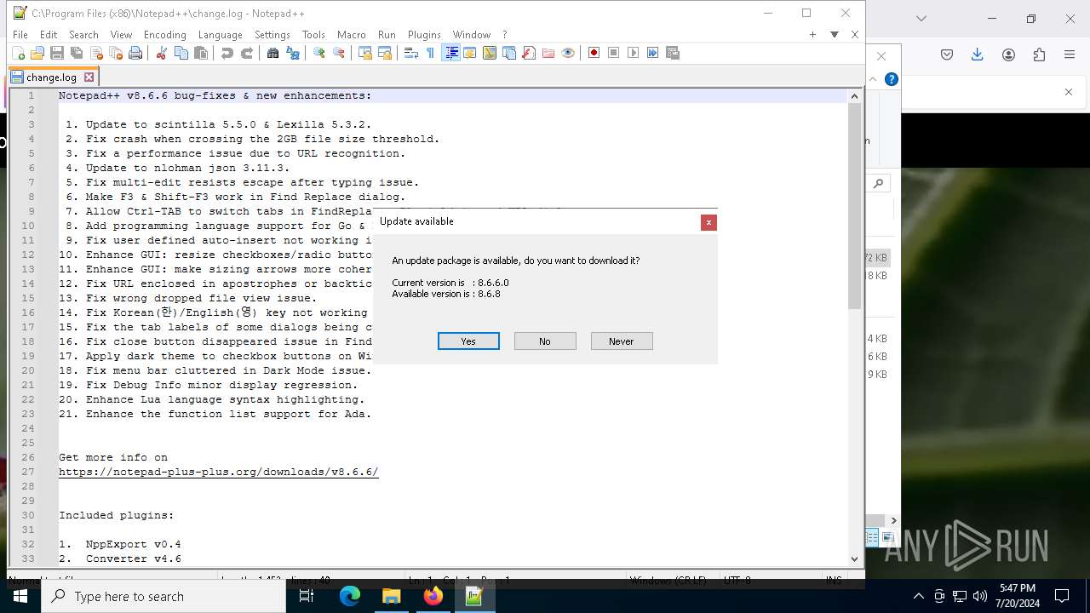Save the current recorded macro icon
Image resolution: width=1090 pixels, height=613 pixels.
coord(672,53)
